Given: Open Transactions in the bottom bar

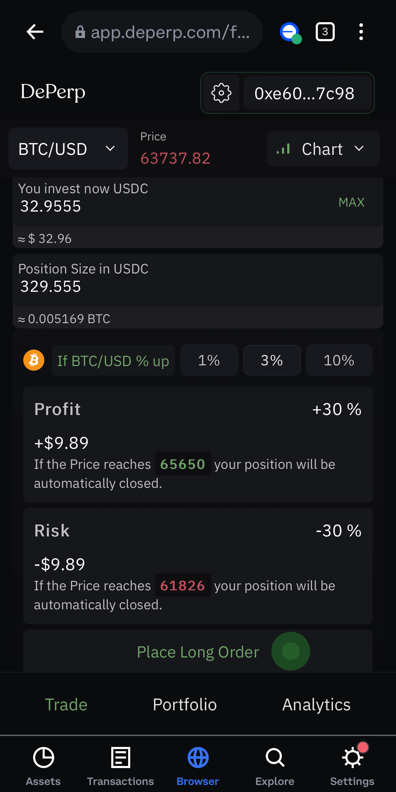Looking at the screenshot, I should (x=120, y=766).
